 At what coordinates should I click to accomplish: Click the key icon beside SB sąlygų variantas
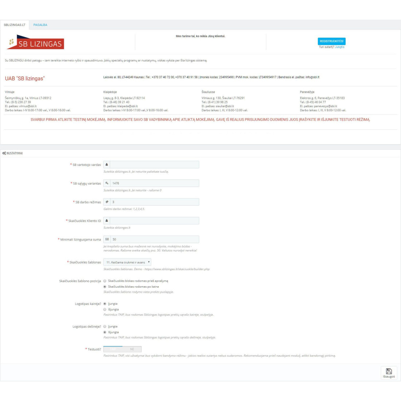(106, 183)
